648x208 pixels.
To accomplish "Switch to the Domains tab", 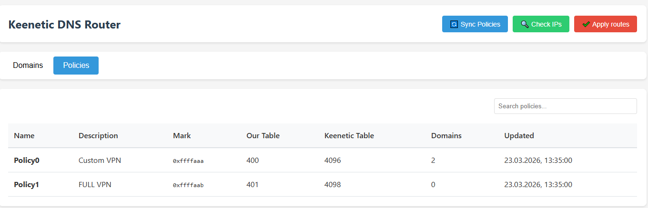I will pyautogui.click(x=28, y=66).
